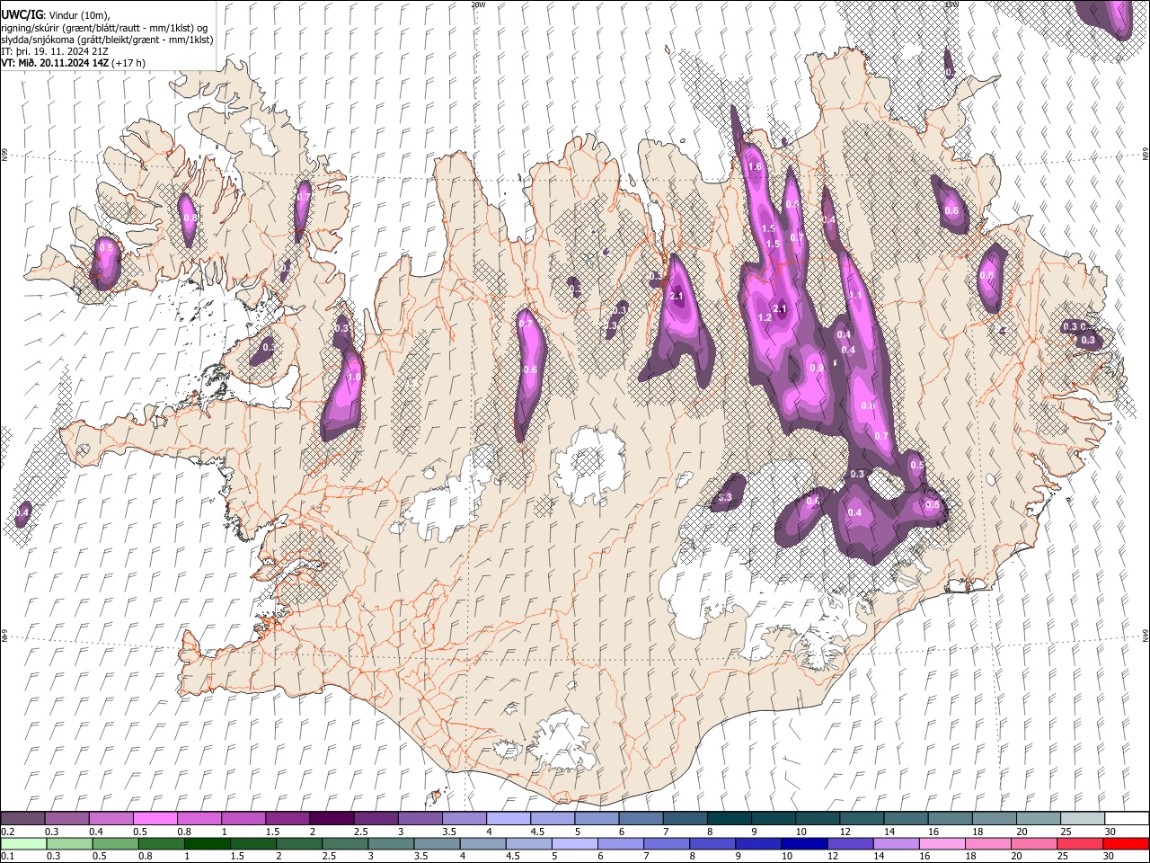The image size is (1150, 863).
Task: Click the '15W' longitude label at top edge
Action: tap(952, 4)
